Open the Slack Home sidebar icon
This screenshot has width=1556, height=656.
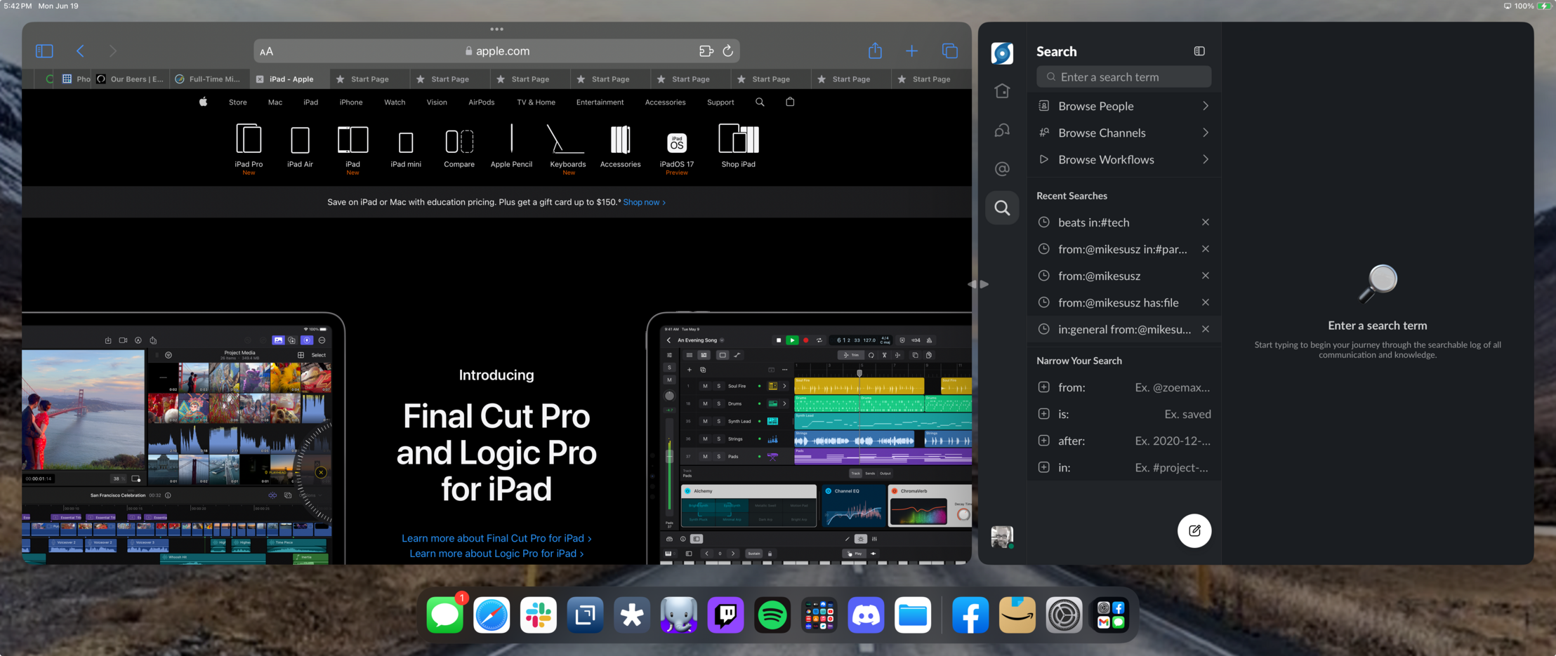click(1002, 91)
